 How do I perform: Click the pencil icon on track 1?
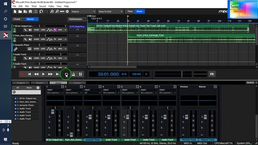pyautogui.click(x=25, y=30)
